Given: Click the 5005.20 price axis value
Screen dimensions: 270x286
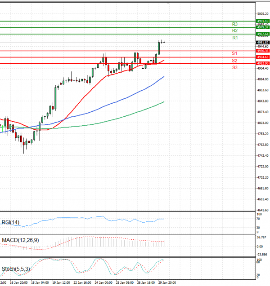Looking at the screenshot, I should (263, 14).
